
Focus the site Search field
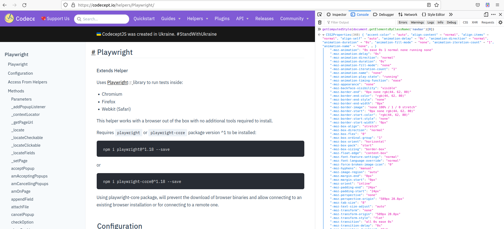click(102, 19)
